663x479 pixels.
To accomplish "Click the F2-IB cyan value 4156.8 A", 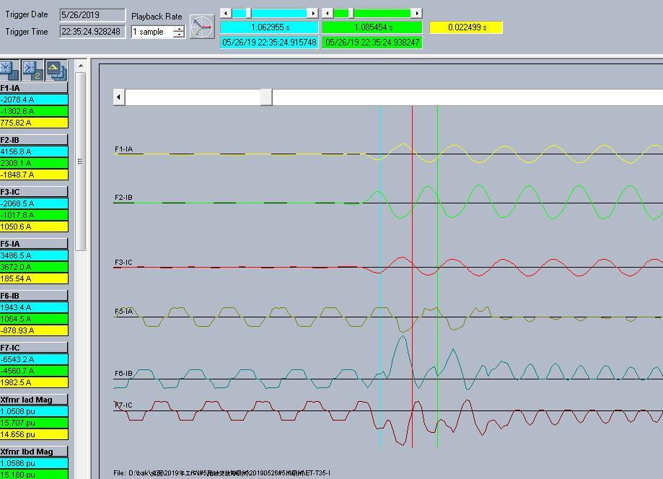I will coord(34,151).
